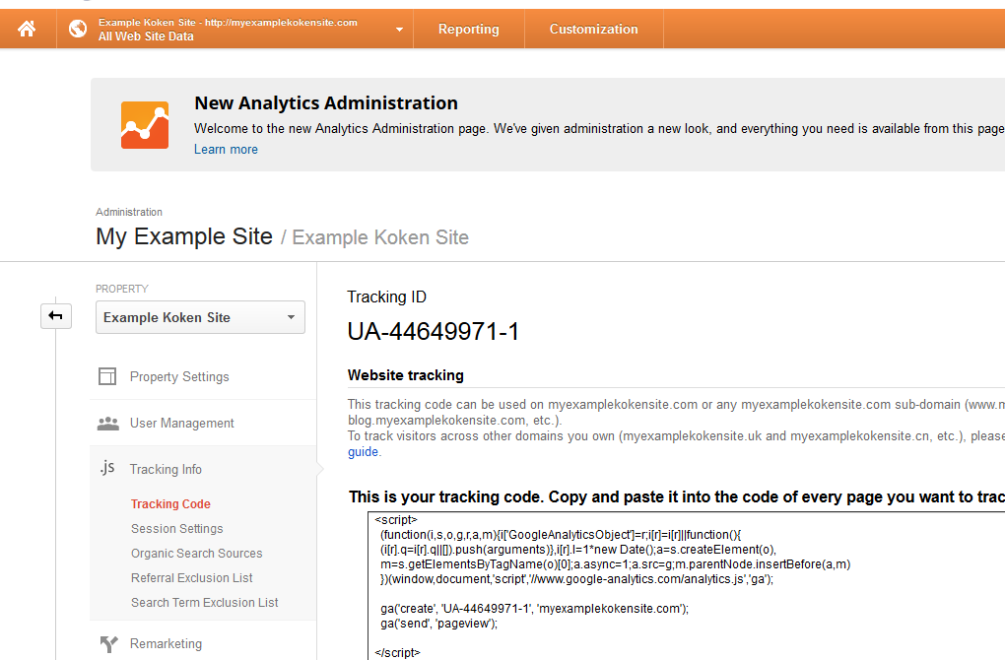Click the Property Settings layout icon

(x=107, y=376)
